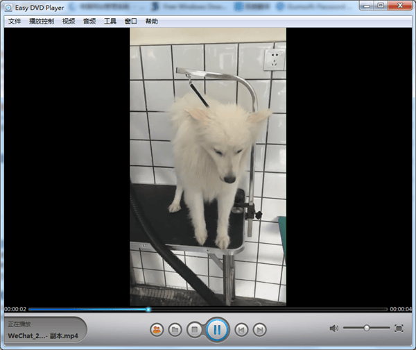Open the 帮助 menu
Screen dimensions: 416x350
(x=152, y=22)
